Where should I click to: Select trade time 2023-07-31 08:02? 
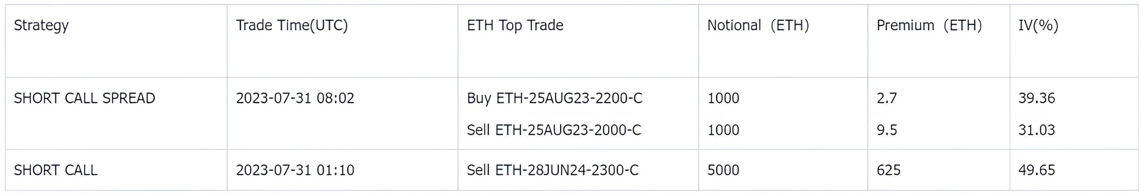coord(295,98)
